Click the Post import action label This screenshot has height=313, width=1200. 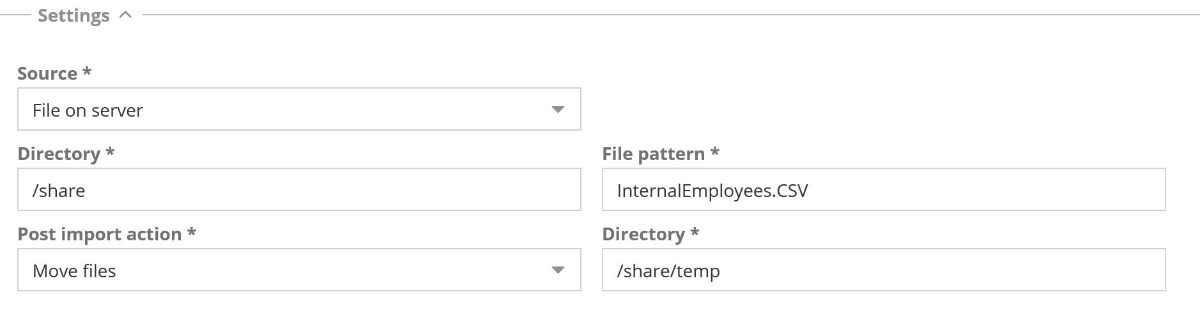(100, 234)
